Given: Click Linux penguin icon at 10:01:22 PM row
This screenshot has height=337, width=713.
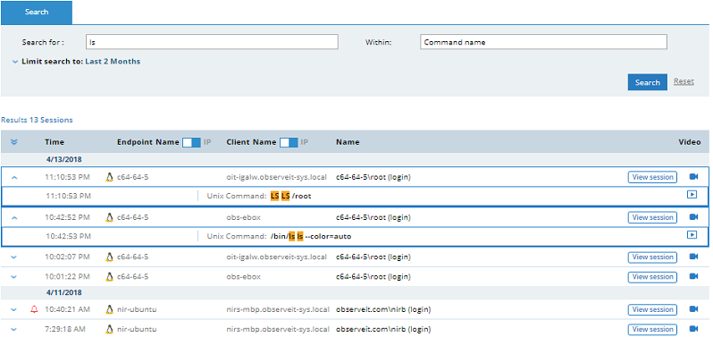Looking at the screenshot, I should tap(109, 276).
